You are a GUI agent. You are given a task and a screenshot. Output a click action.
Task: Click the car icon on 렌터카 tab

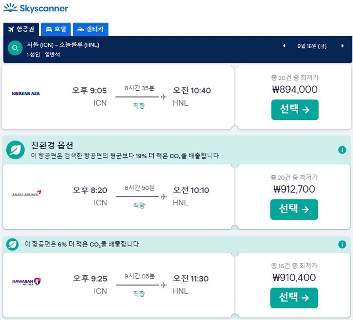[81, 29]
